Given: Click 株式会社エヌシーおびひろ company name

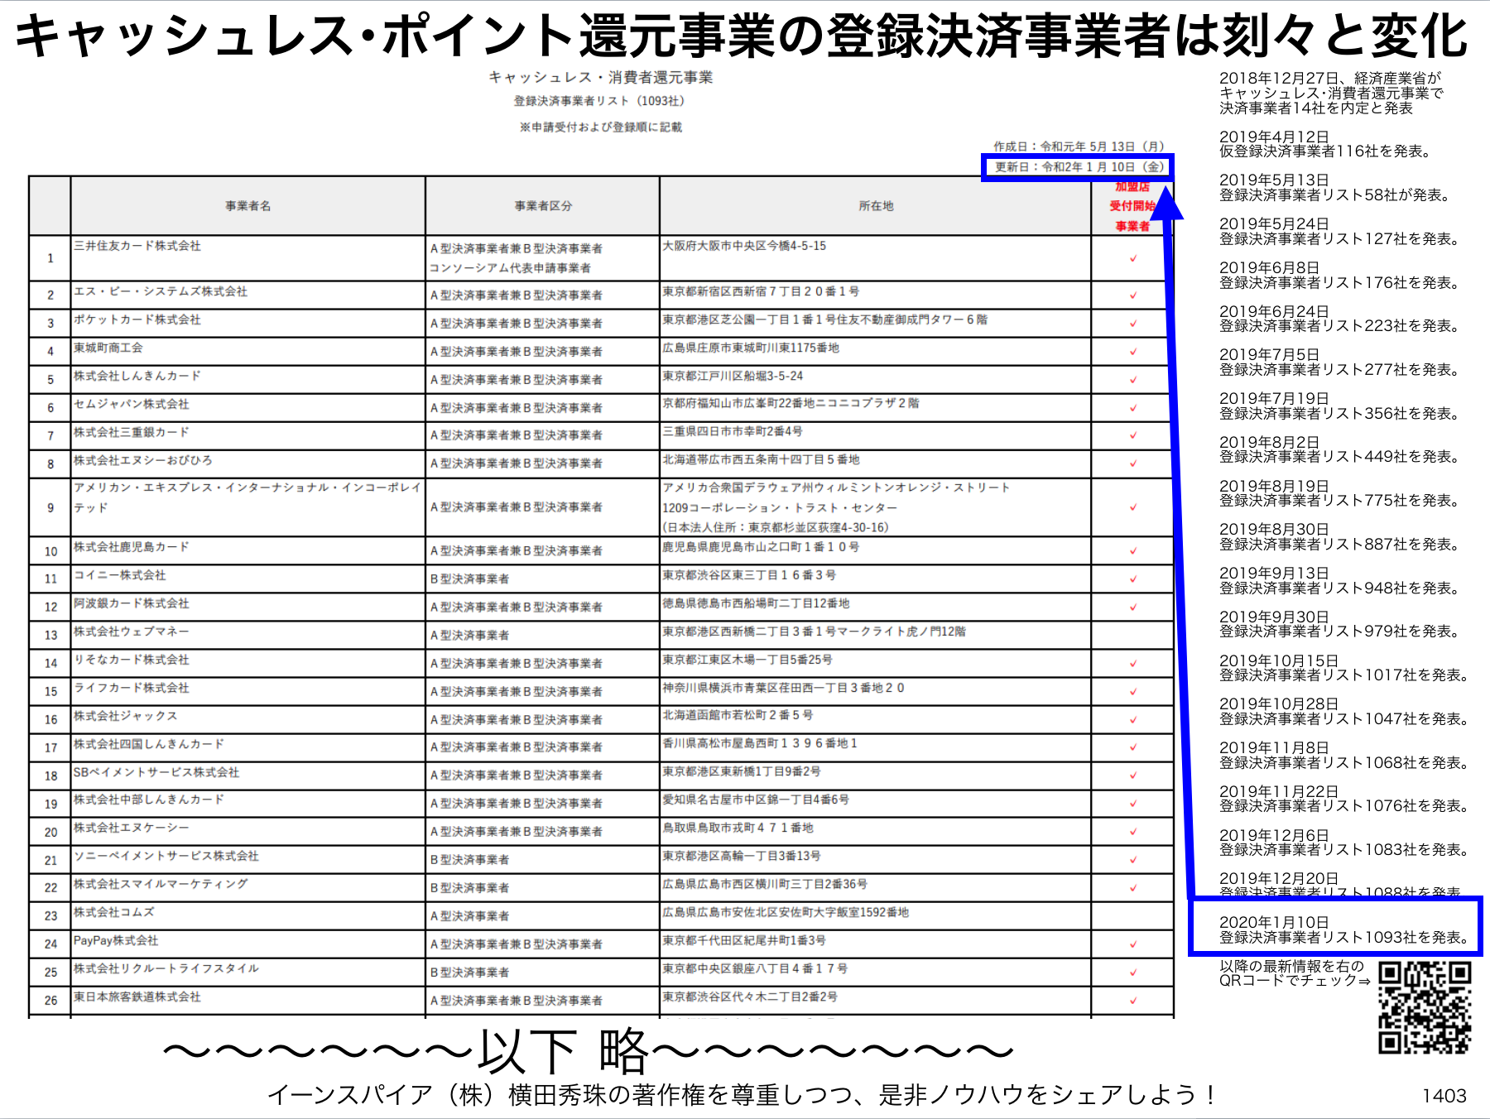Looking at the screenshot, I should (143, 460).
